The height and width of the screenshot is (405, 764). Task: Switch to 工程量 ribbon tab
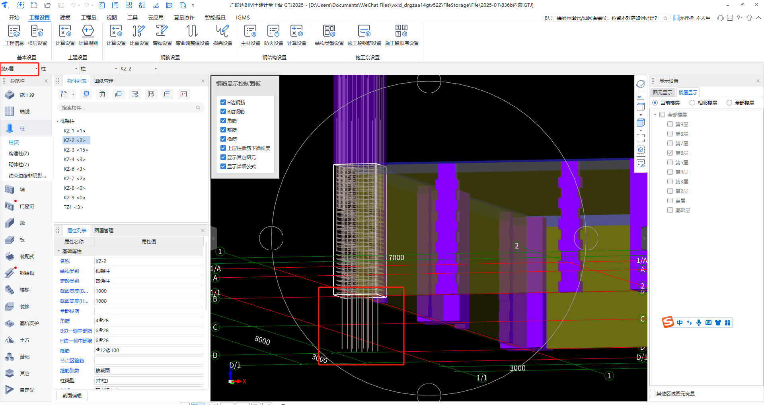(88, 18)
